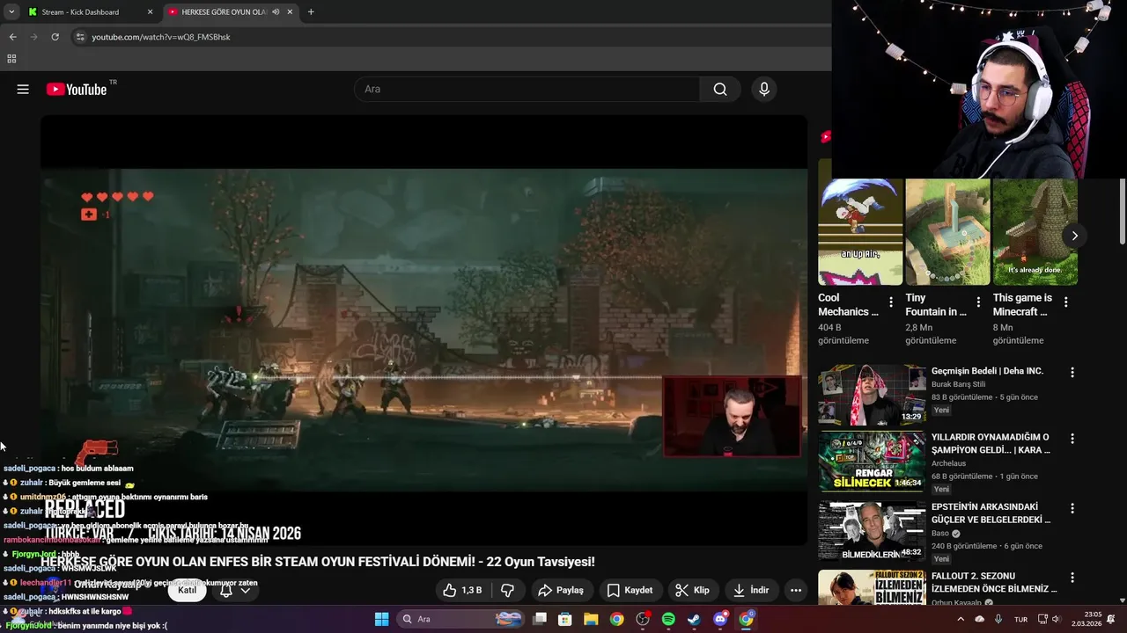
Task: Open the Burak Barış Stili channel link
Action: click(958, 384)
